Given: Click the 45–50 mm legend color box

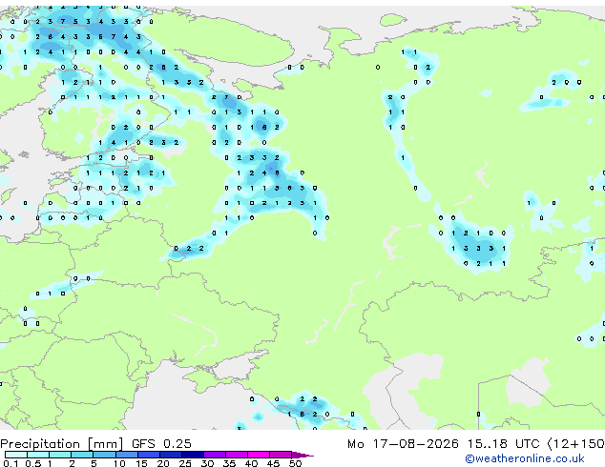Looking at the screenshot, I should 281,455.
